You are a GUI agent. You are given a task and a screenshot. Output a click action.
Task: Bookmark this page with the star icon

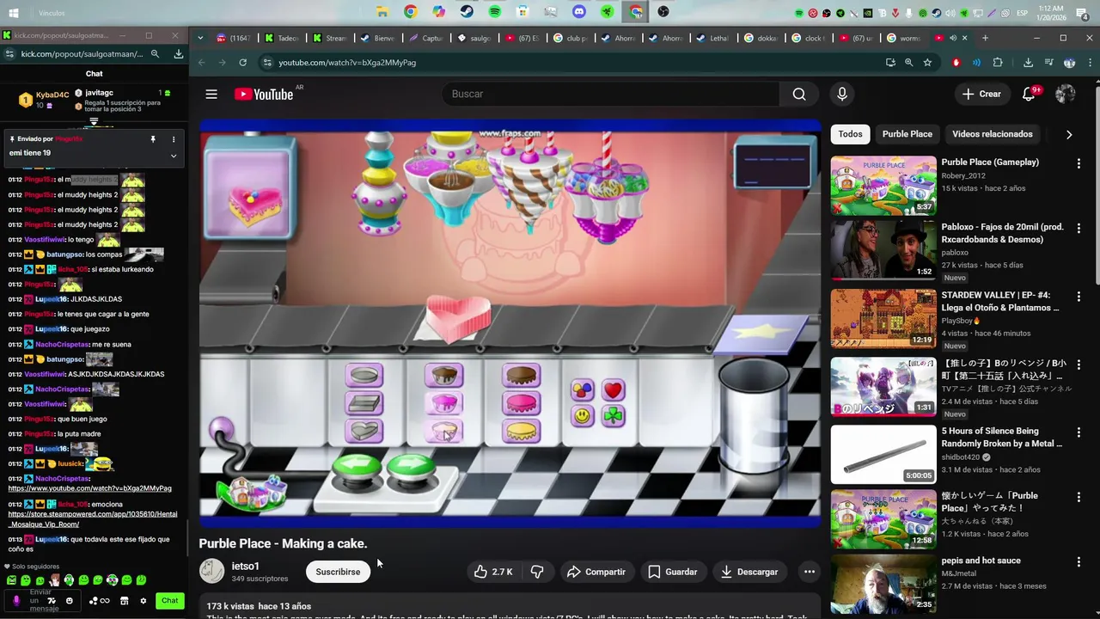tap(927, 62)
